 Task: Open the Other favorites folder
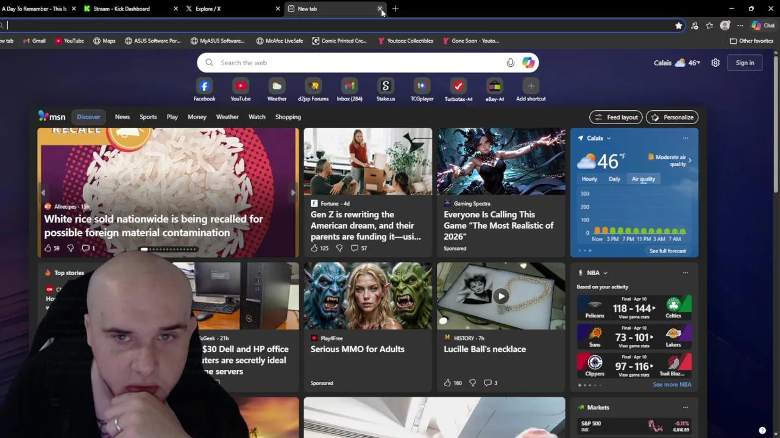pos(751,41)
